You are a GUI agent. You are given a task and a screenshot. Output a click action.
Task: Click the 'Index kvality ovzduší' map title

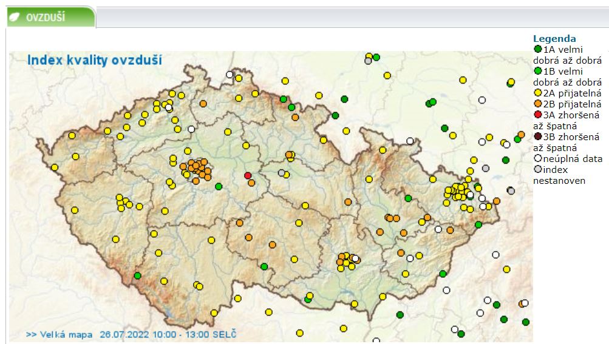pyautogui.click(x=94, y=60)
